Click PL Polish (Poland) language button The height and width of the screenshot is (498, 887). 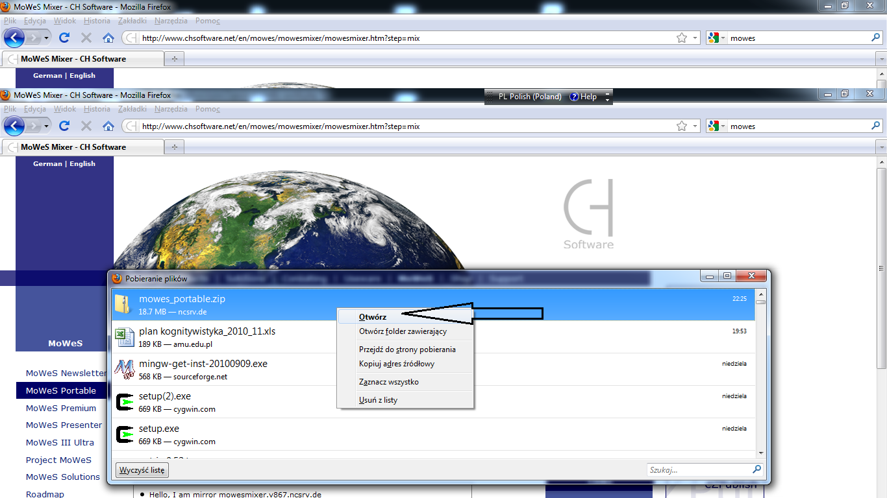tap(530, 97)
